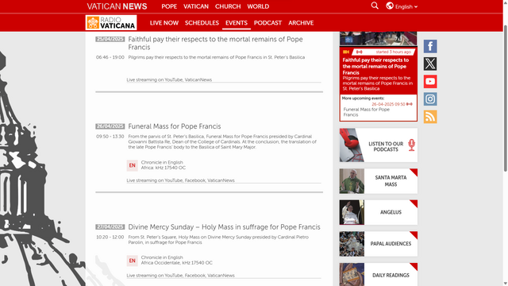Go to the ARCHIVE tab

tap(301, 23)
